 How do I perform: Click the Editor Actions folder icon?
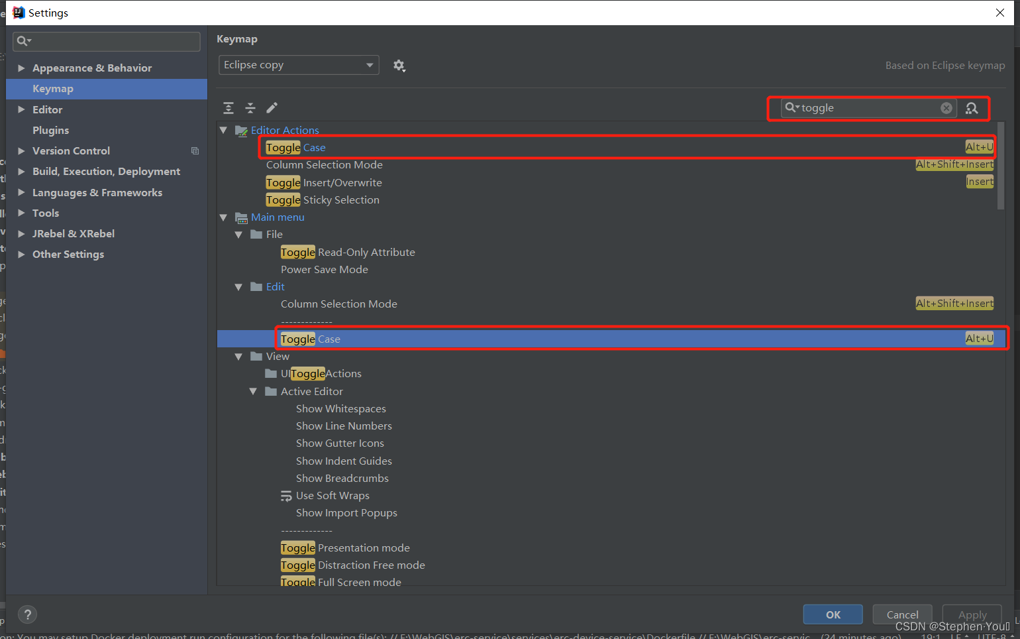(242, 131)
